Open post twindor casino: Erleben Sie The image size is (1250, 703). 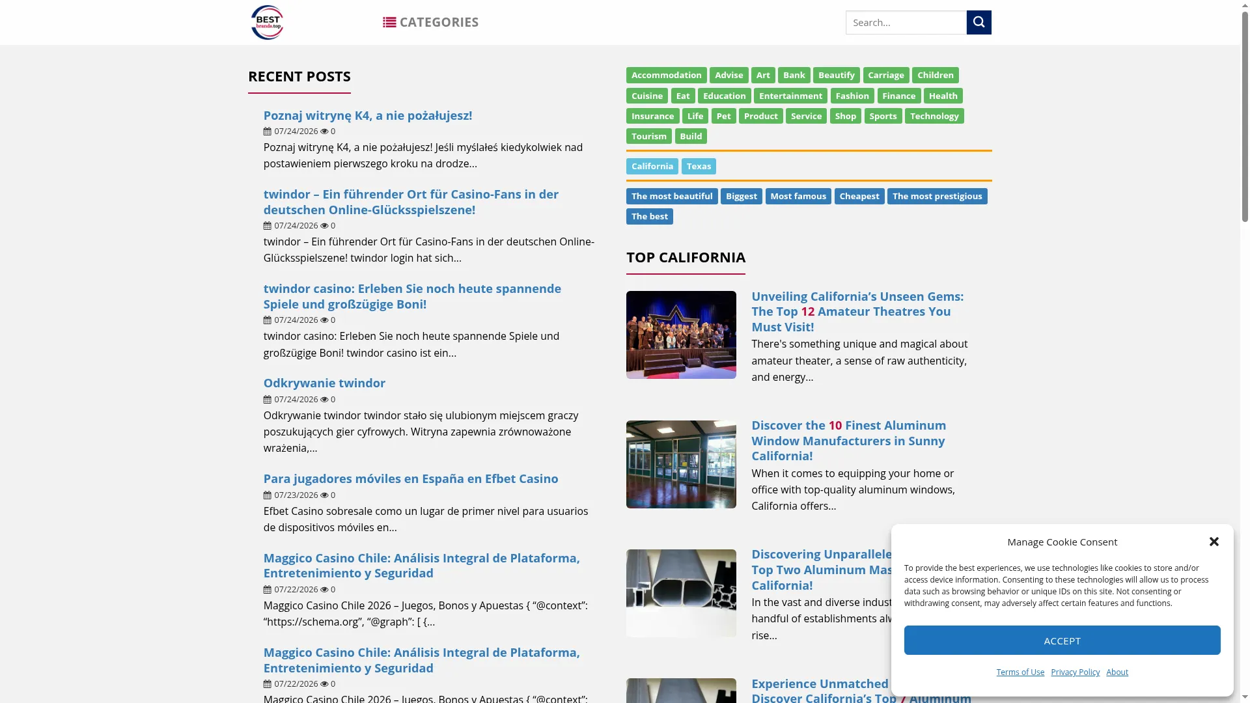[x=412, y=296]
